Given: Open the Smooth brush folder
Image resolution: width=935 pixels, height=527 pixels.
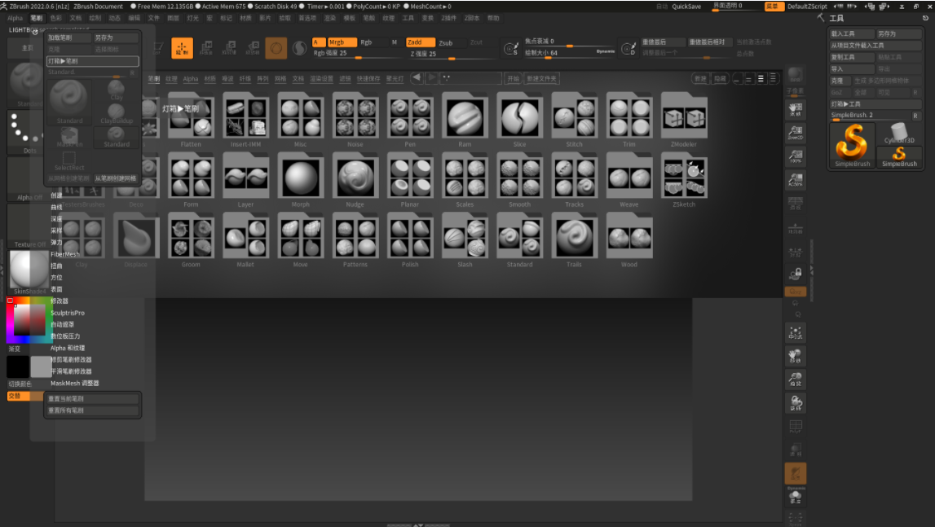Looking at the screenshot, I should (x=519, y=180).
